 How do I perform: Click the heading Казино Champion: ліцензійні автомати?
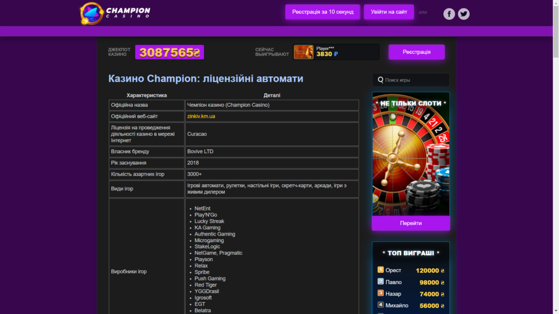pyautogui.click(x=206, y=78)
